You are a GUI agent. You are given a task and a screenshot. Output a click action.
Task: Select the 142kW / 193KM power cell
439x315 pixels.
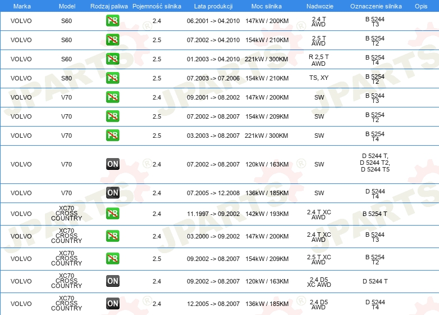pyautogui.click(x=267, y=214)
